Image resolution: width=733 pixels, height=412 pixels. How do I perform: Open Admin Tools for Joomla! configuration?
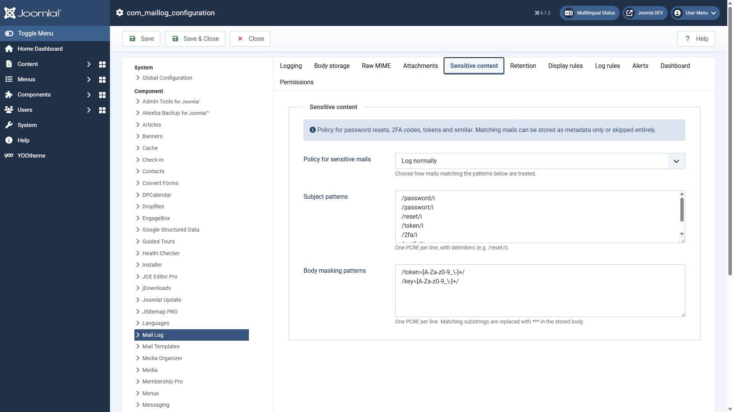[x=171, y=101]
